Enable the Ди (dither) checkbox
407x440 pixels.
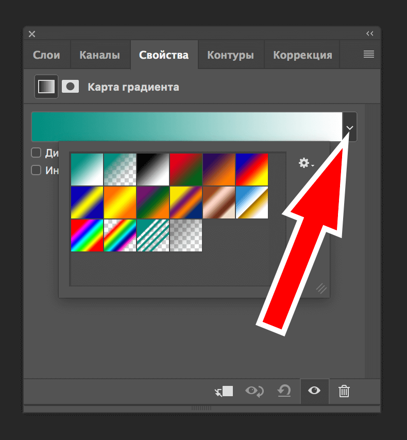pos(36,153)
